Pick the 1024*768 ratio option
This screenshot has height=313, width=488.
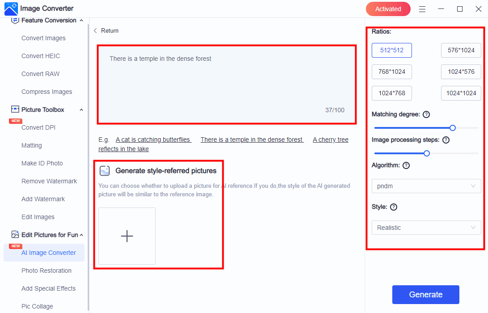[x=391, y=93]
